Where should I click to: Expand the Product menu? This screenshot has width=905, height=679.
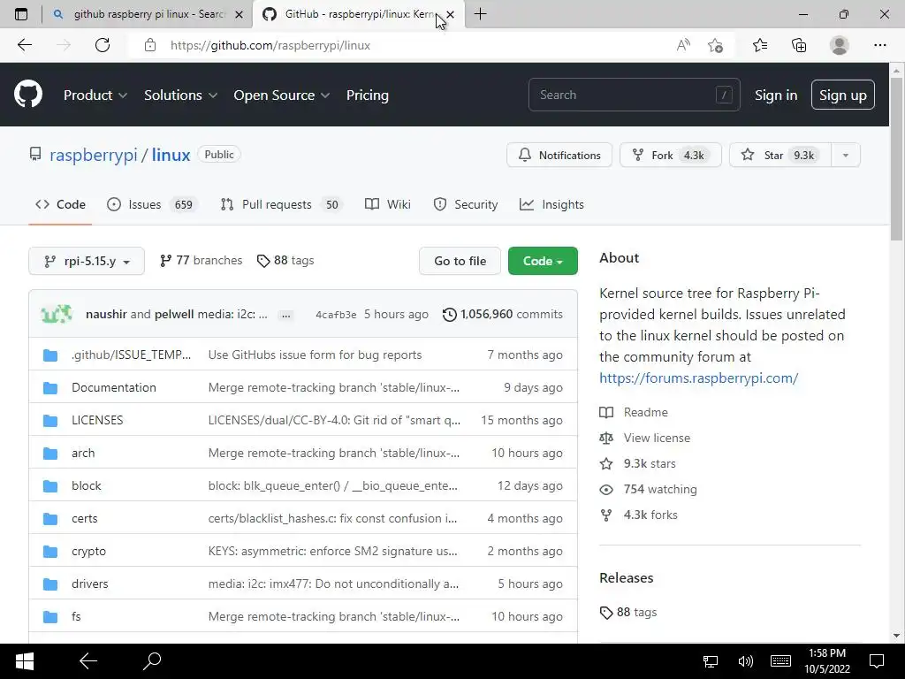tap(95, 95)
